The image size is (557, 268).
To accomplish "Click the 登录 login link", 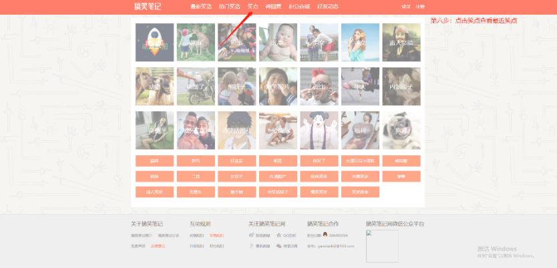I will [x=406, y=7].
